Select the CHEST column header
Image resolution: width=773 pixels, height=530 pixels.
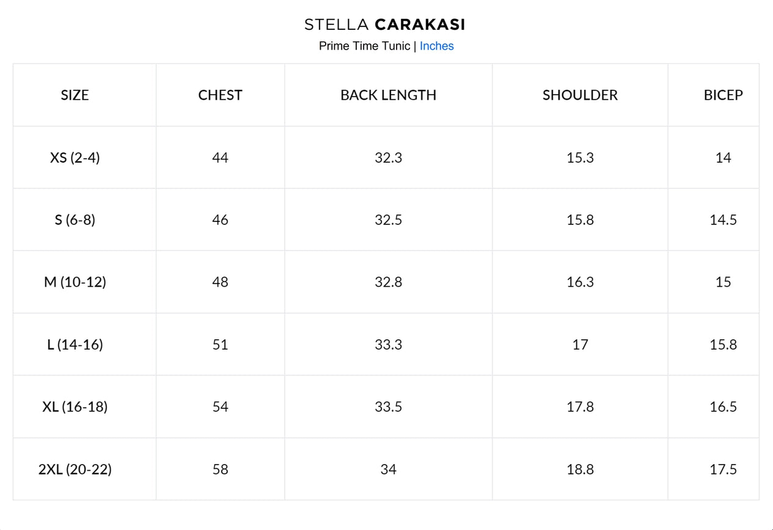(x=220, y=95)
